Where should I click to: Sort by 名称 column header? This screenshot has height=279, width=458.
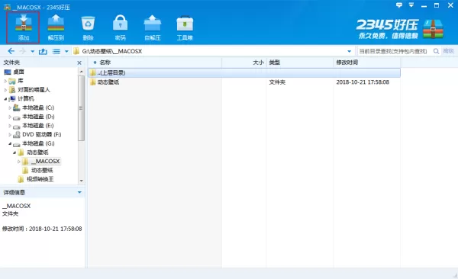(155, 63)
